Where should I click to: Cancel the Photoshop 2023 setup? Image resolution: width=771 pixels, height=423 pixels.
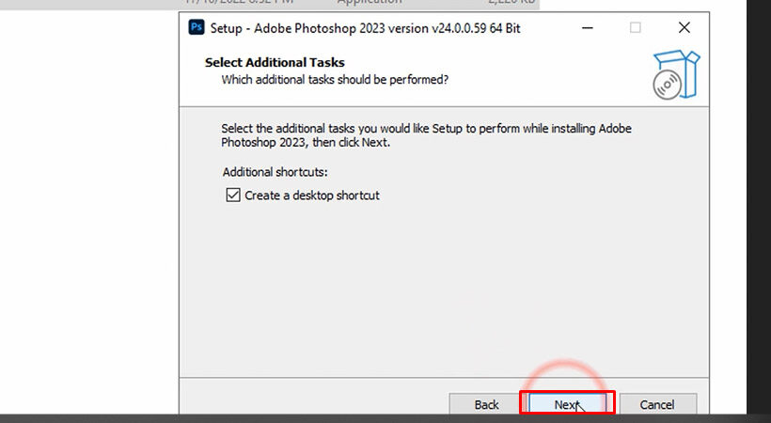tap(657, 404)
